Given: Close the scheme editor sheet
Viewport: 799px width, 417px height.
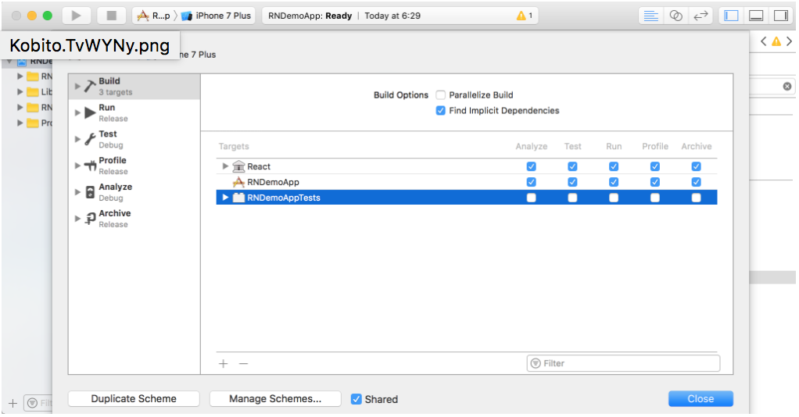Looking at the screenshot, I should [x=700, y=399].
